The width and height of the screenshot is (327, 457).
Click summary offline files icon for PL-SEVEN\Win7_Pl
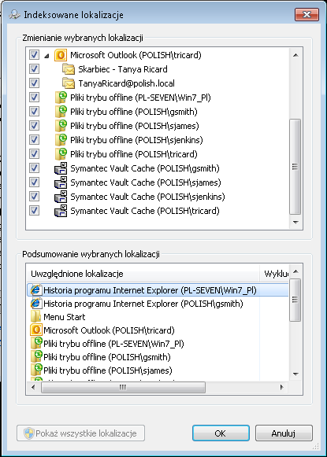(x=36, y=344)
